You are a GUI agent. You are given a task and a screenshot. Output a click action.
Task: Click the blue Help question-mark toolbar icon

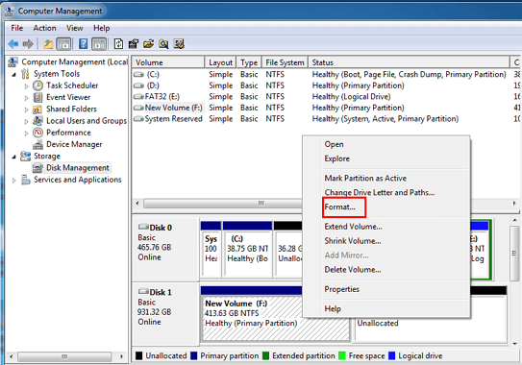click(x=84, y=44)
